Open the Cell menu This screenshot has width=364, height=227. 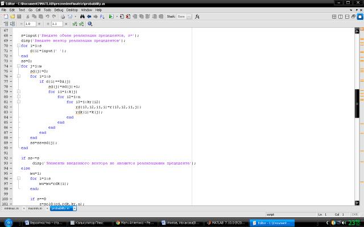tap(36, 10)
